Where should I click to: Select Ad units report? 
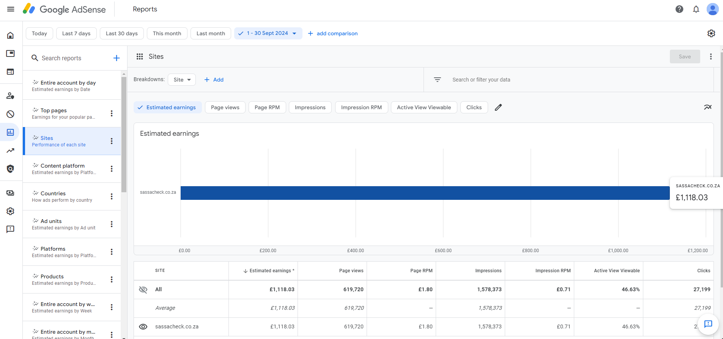coord(72,224)
